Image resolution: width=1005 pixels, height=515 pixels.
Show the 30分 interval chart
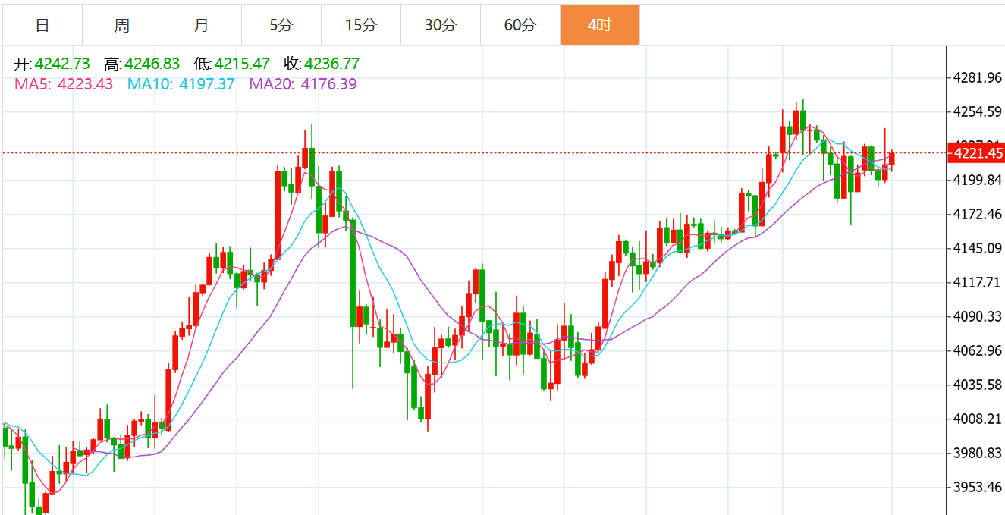(x=440, y=25)
